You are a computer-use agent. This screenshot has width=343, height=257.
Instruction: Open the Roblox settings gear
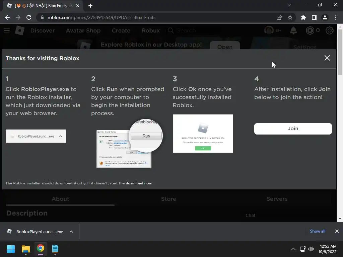330,30
